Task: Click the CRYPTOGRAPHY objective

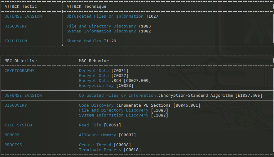Action: (x=20, y=71)
